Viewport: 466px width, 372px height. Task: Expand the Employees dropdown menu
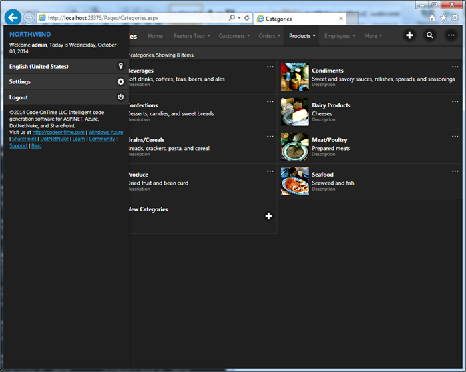coord(340,36)
